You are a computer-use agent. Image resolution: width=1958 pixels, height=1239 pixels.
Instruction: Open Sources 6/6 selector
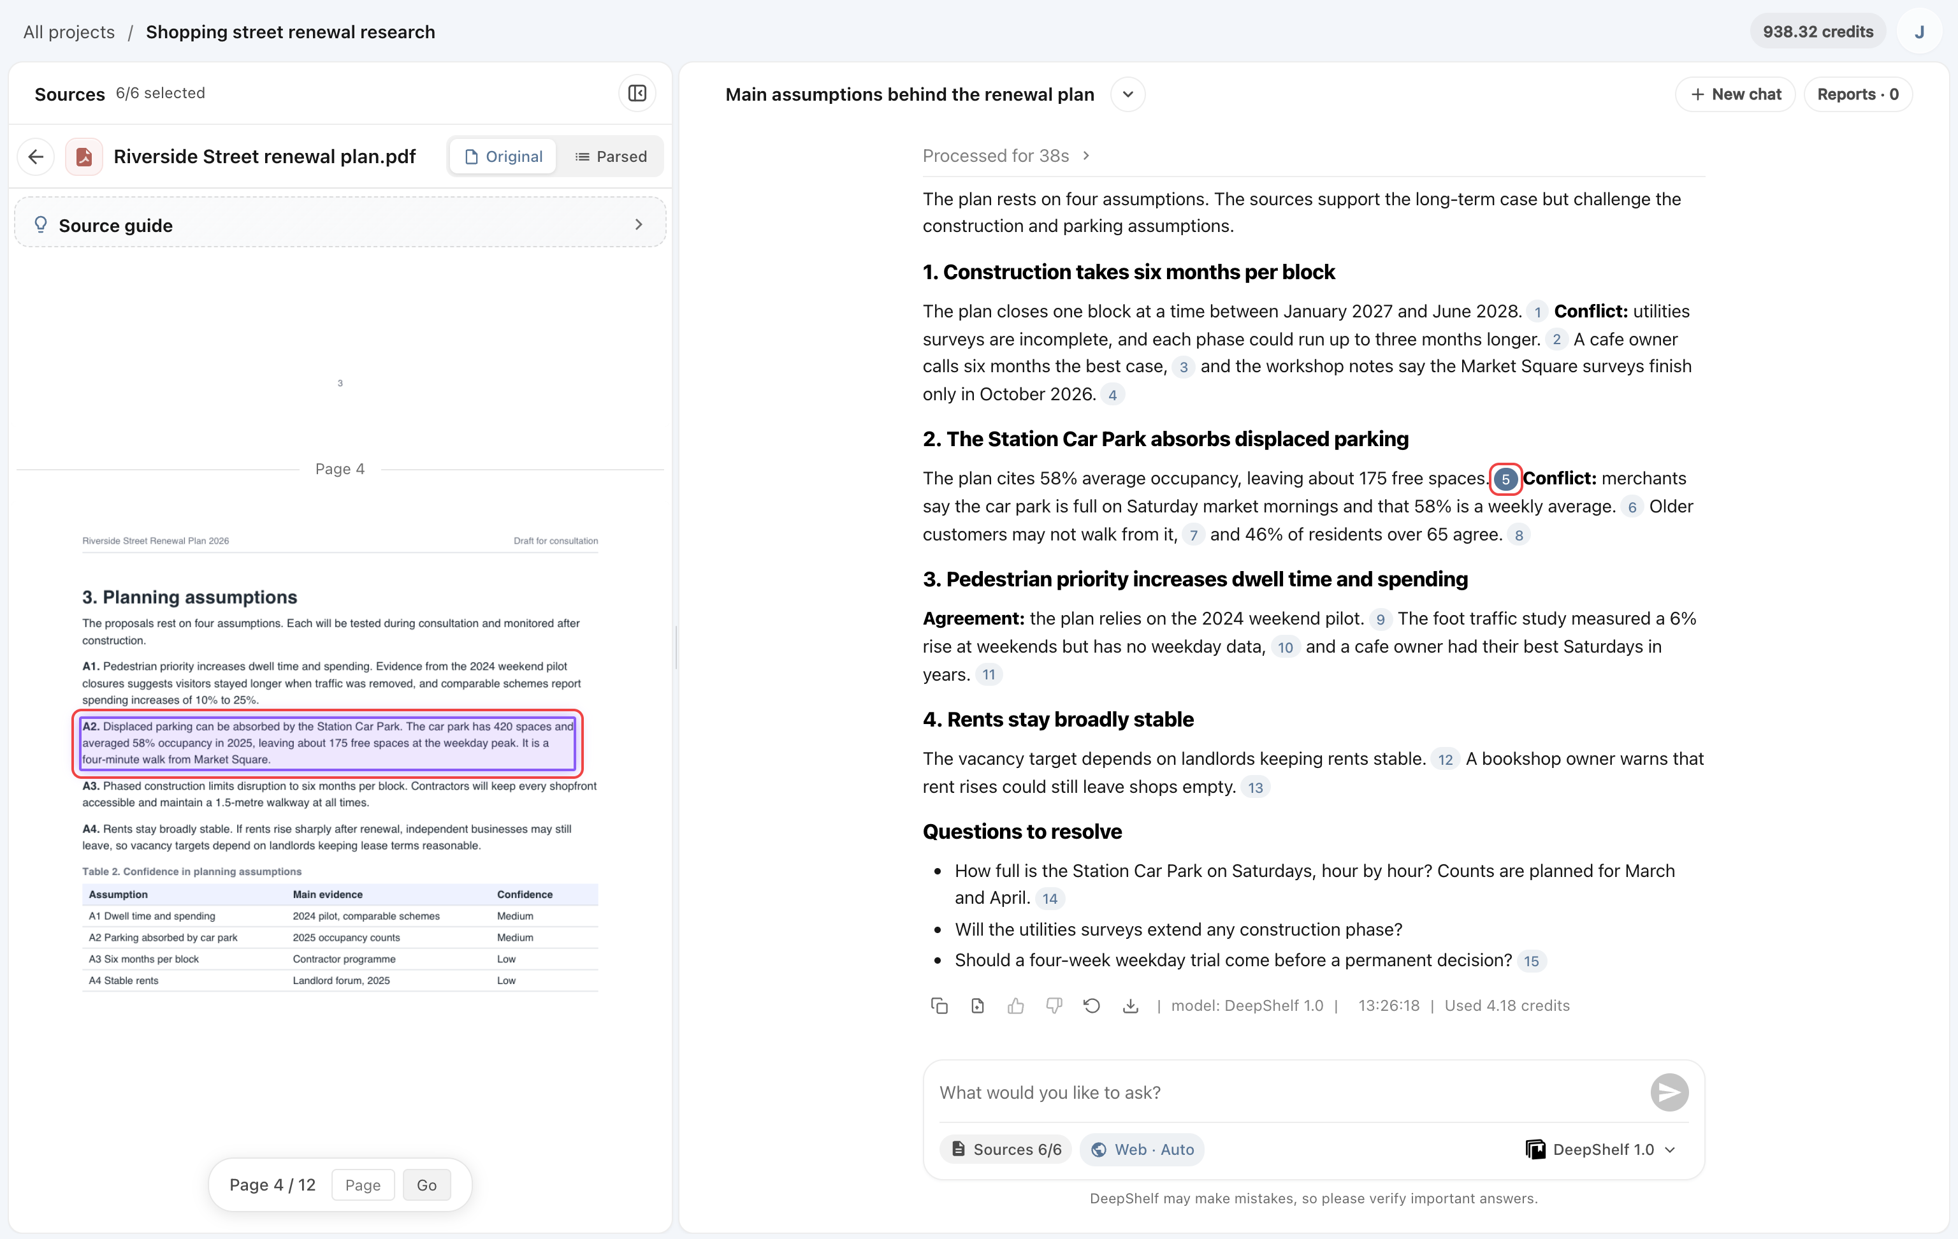(1006, 1148)
